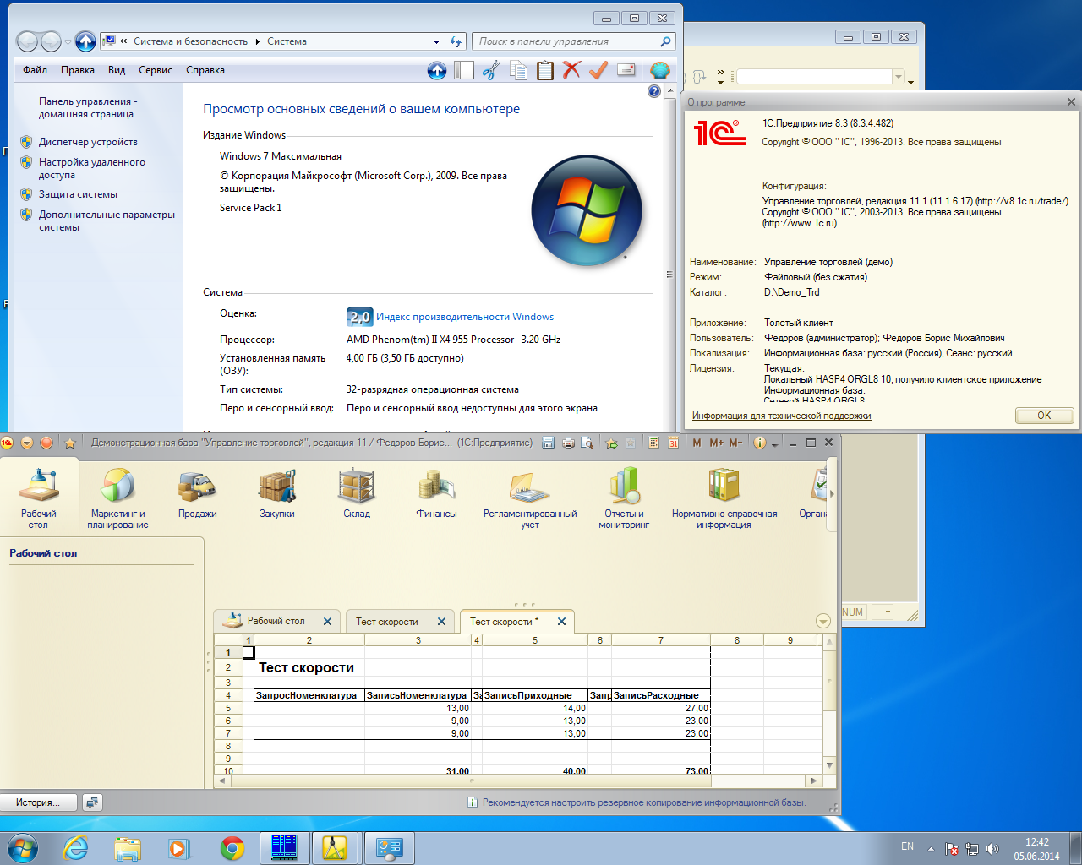Open Информация для технической поддержки link
Image resolution: width=1082 pixels, height=865 pixels.
pyautogui.click(x=781, y=416)
